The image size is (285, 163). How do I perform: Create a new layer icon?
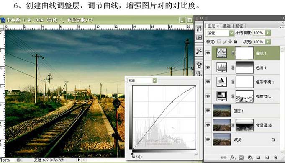click(267, 158)
